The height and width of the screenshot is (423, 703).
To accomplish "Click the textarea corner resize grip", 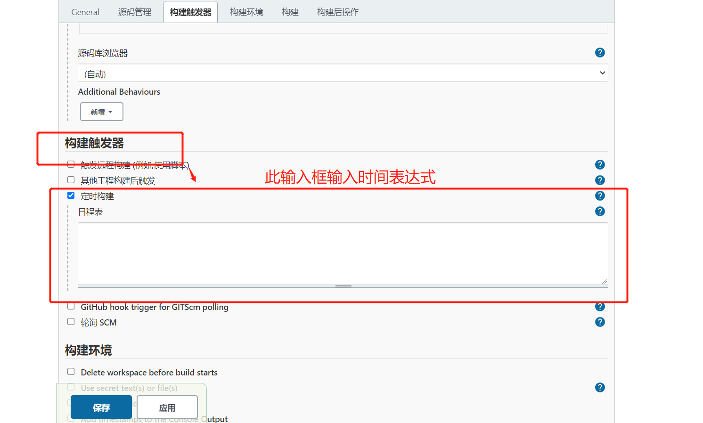I will [x=605, y=281].
